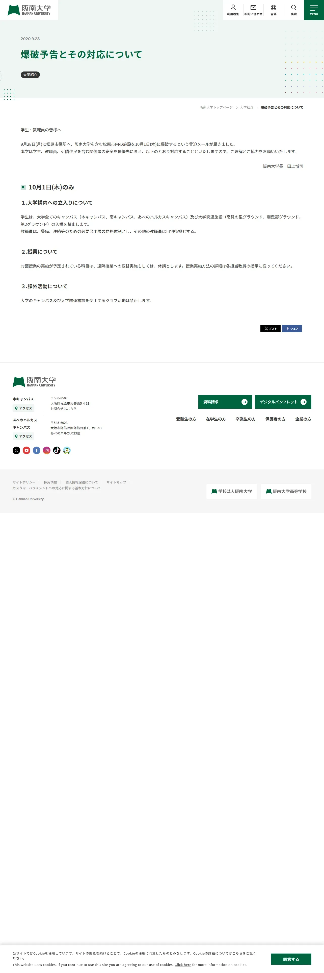Open the サイトポリシー link
324x973 pixels.
pos(24,482)
